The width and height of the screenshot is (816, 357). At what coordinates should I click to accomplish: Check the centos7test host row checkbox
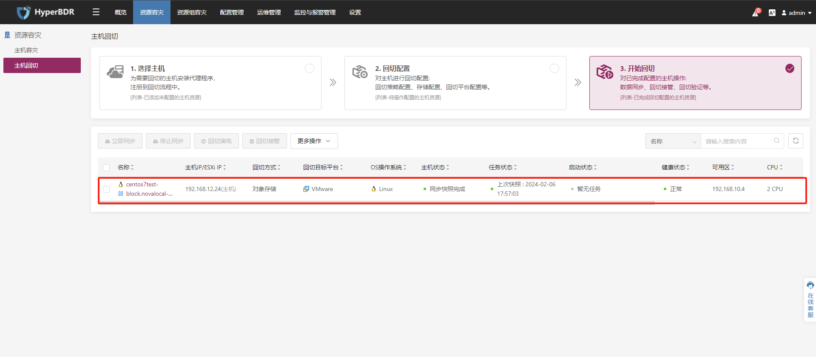pos(106,189)
